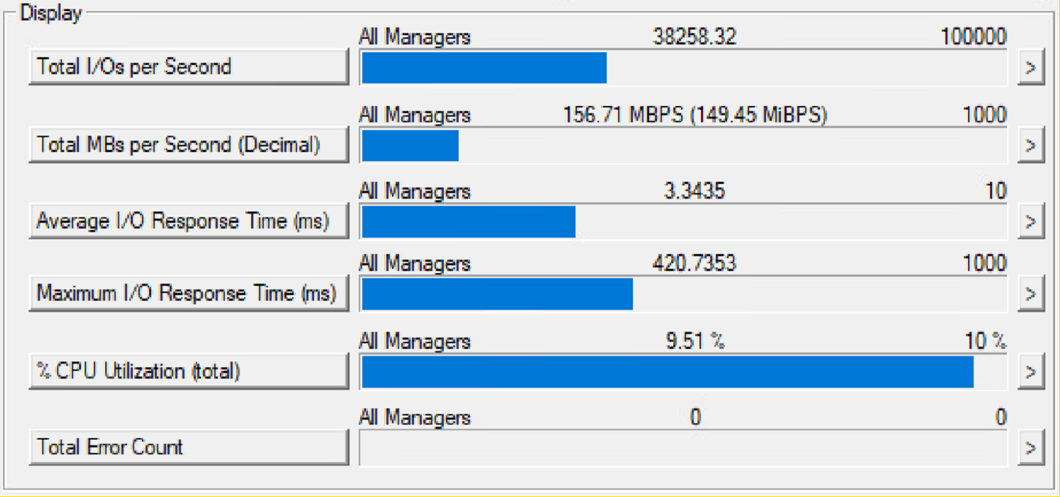
Task: Click the 156.71 MBPS value label
Action: (x=695, y=115)
